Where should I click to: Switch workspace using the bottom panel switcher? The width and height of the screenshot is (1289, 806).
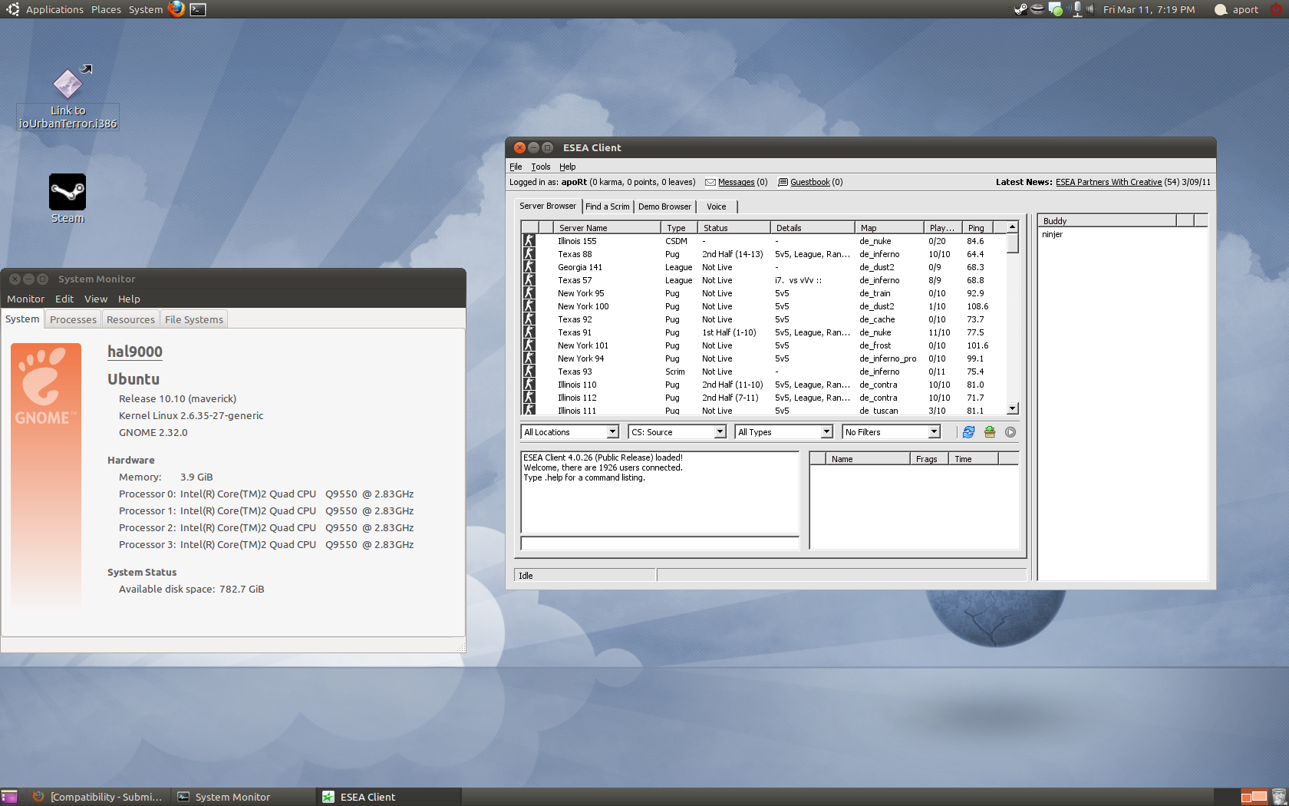[x=1254, y=797]
